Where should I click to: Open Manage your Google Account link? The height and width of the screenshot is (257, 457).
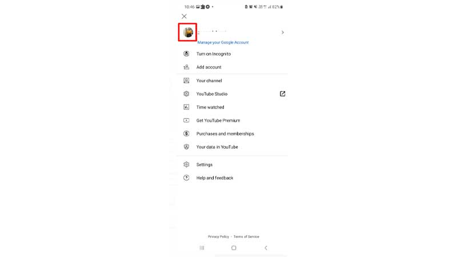[223, 42]
